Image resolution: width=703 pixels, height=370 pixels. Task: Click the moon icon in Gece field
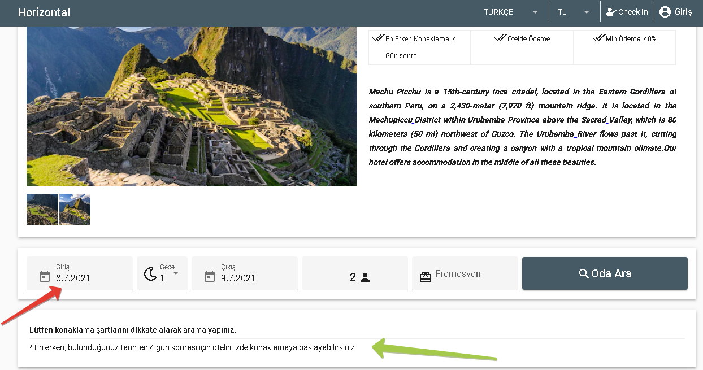click(150, 275)
